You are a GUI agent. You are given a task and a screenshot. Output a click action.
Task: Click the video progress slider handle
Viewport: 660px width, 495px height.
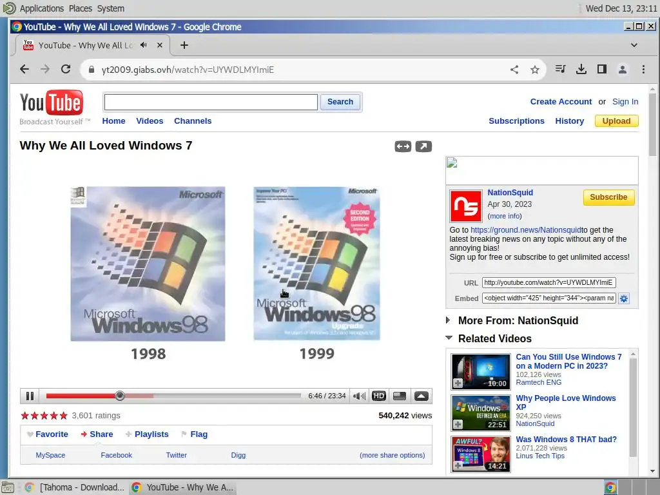[x=120, y=396]
